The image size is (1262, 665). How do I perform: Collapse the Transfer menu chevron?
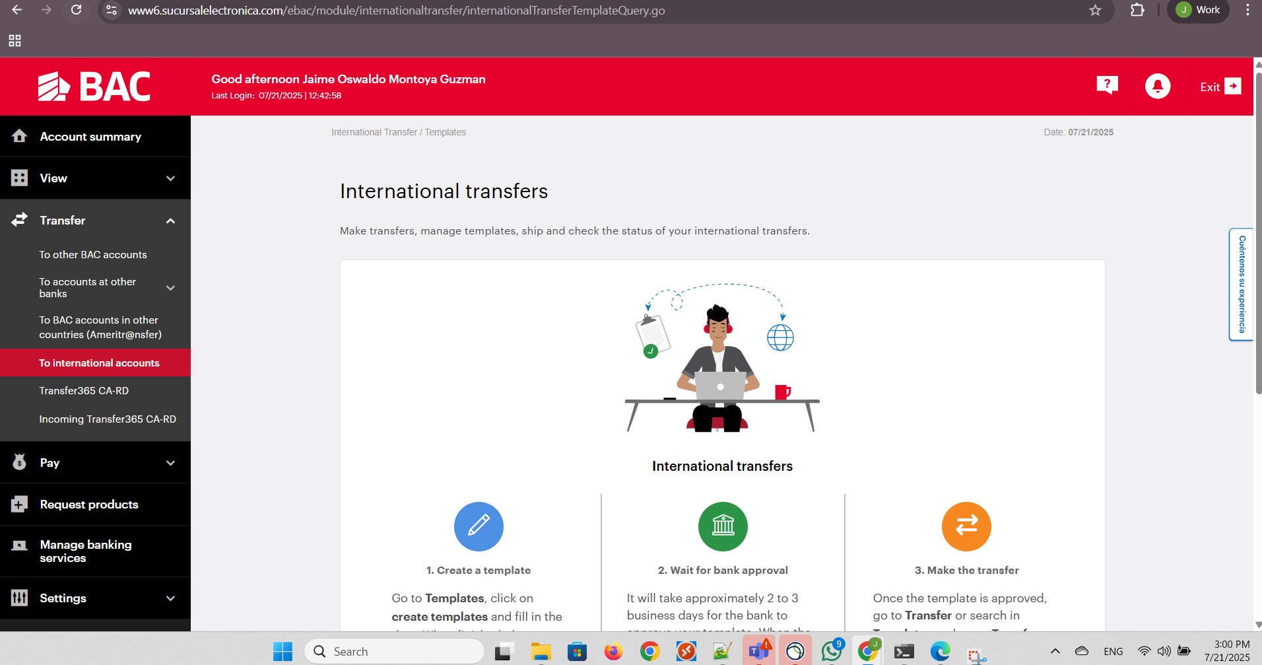point(170,221)
